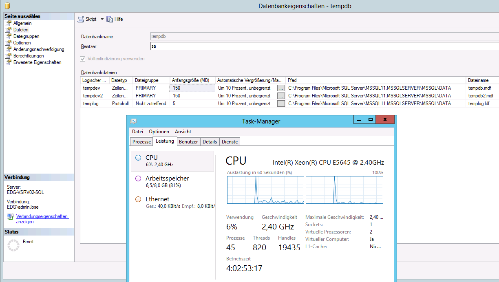Screen dimensions: 499x282
Task: Click the Task-Manager title bar icon
Action: click(x=133, y=121)
